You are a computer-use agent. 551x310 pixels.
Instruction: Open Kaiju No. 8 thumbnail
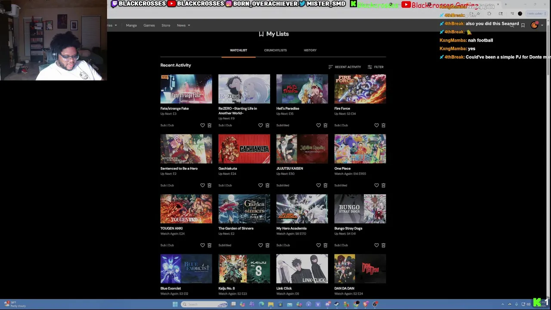(244, 269)
